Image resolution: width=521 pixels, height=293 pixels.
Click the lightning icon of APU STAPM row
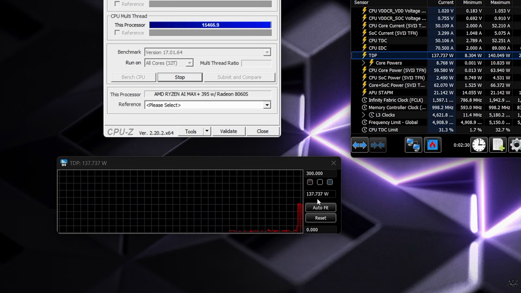pos(365,92)
